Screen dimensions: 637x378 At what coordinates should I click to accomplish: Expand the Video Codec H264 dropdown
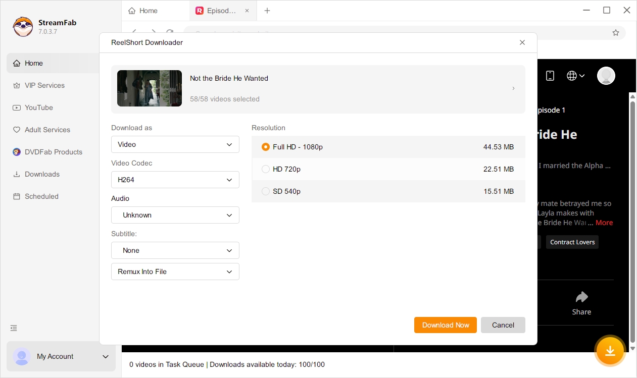[175, 180]
